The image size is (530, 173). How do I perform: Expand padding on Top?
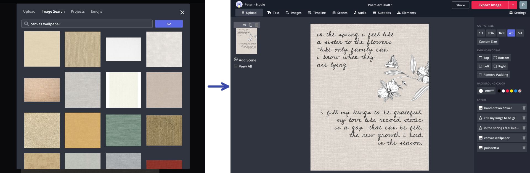coord(484,58)
